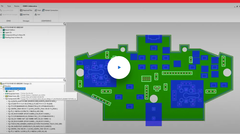Collapse Change 1 (Proposed by ECAD) node
The width and height of the screenshot is (240, 134).
point(1,89)
